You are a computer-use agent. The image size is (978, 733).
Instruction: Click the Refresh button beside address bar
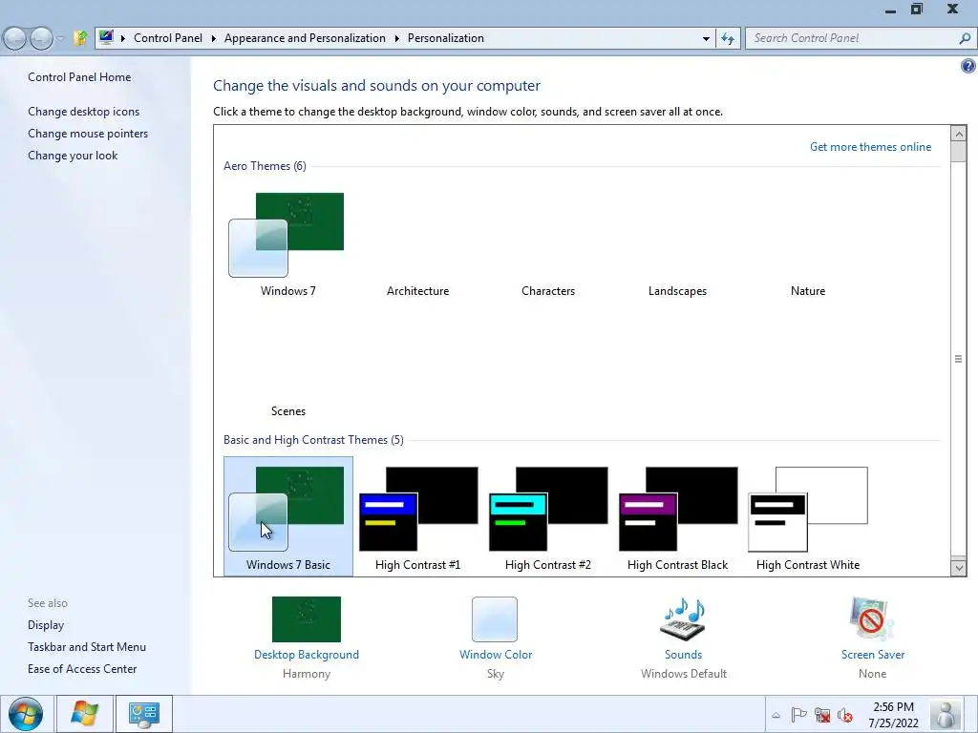(x=727, y=38)
